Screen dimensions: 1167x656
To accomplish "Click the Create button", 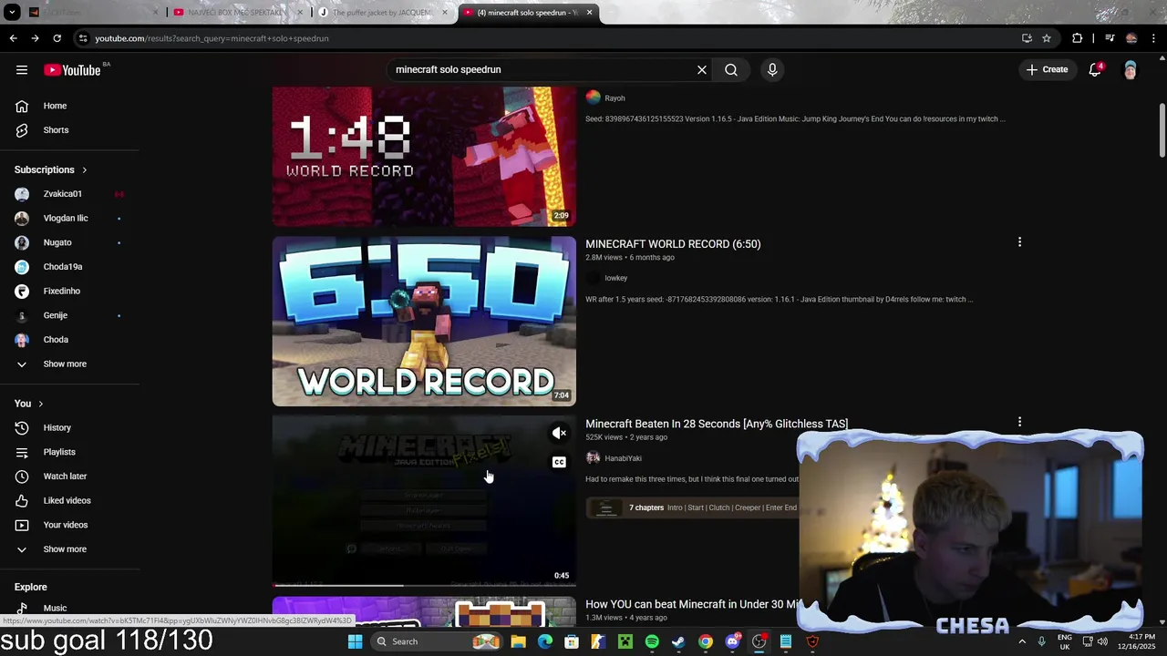I will click(x=1047, y=70).
